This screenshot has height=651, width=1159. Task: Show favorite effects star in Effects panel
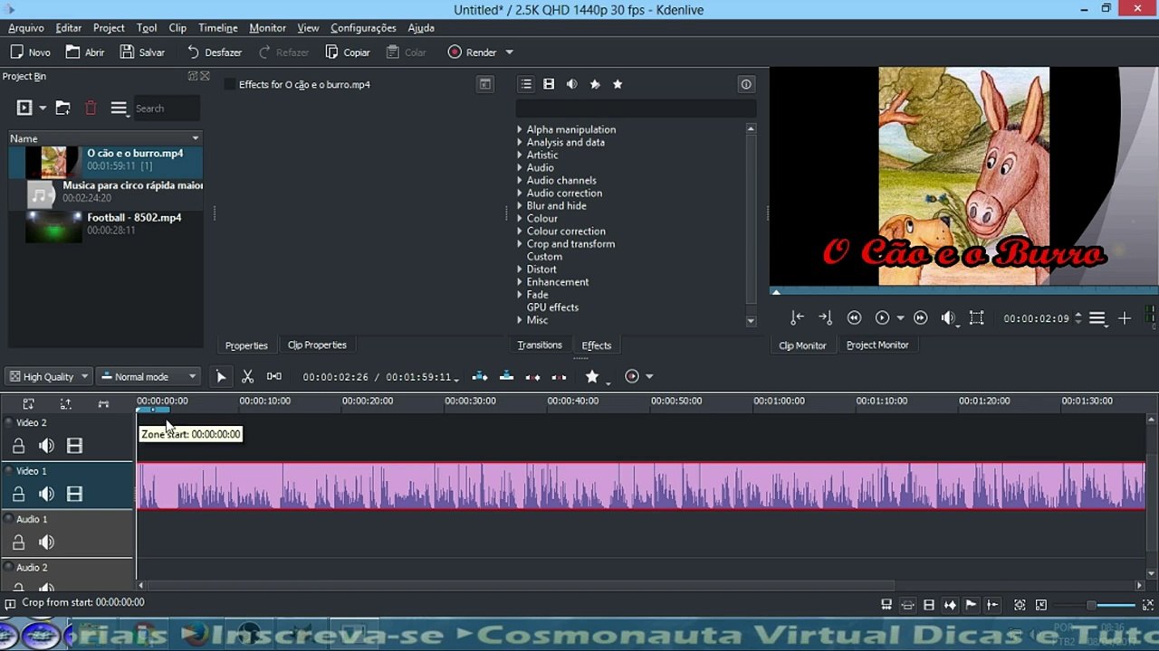click(x=618, y=84)
